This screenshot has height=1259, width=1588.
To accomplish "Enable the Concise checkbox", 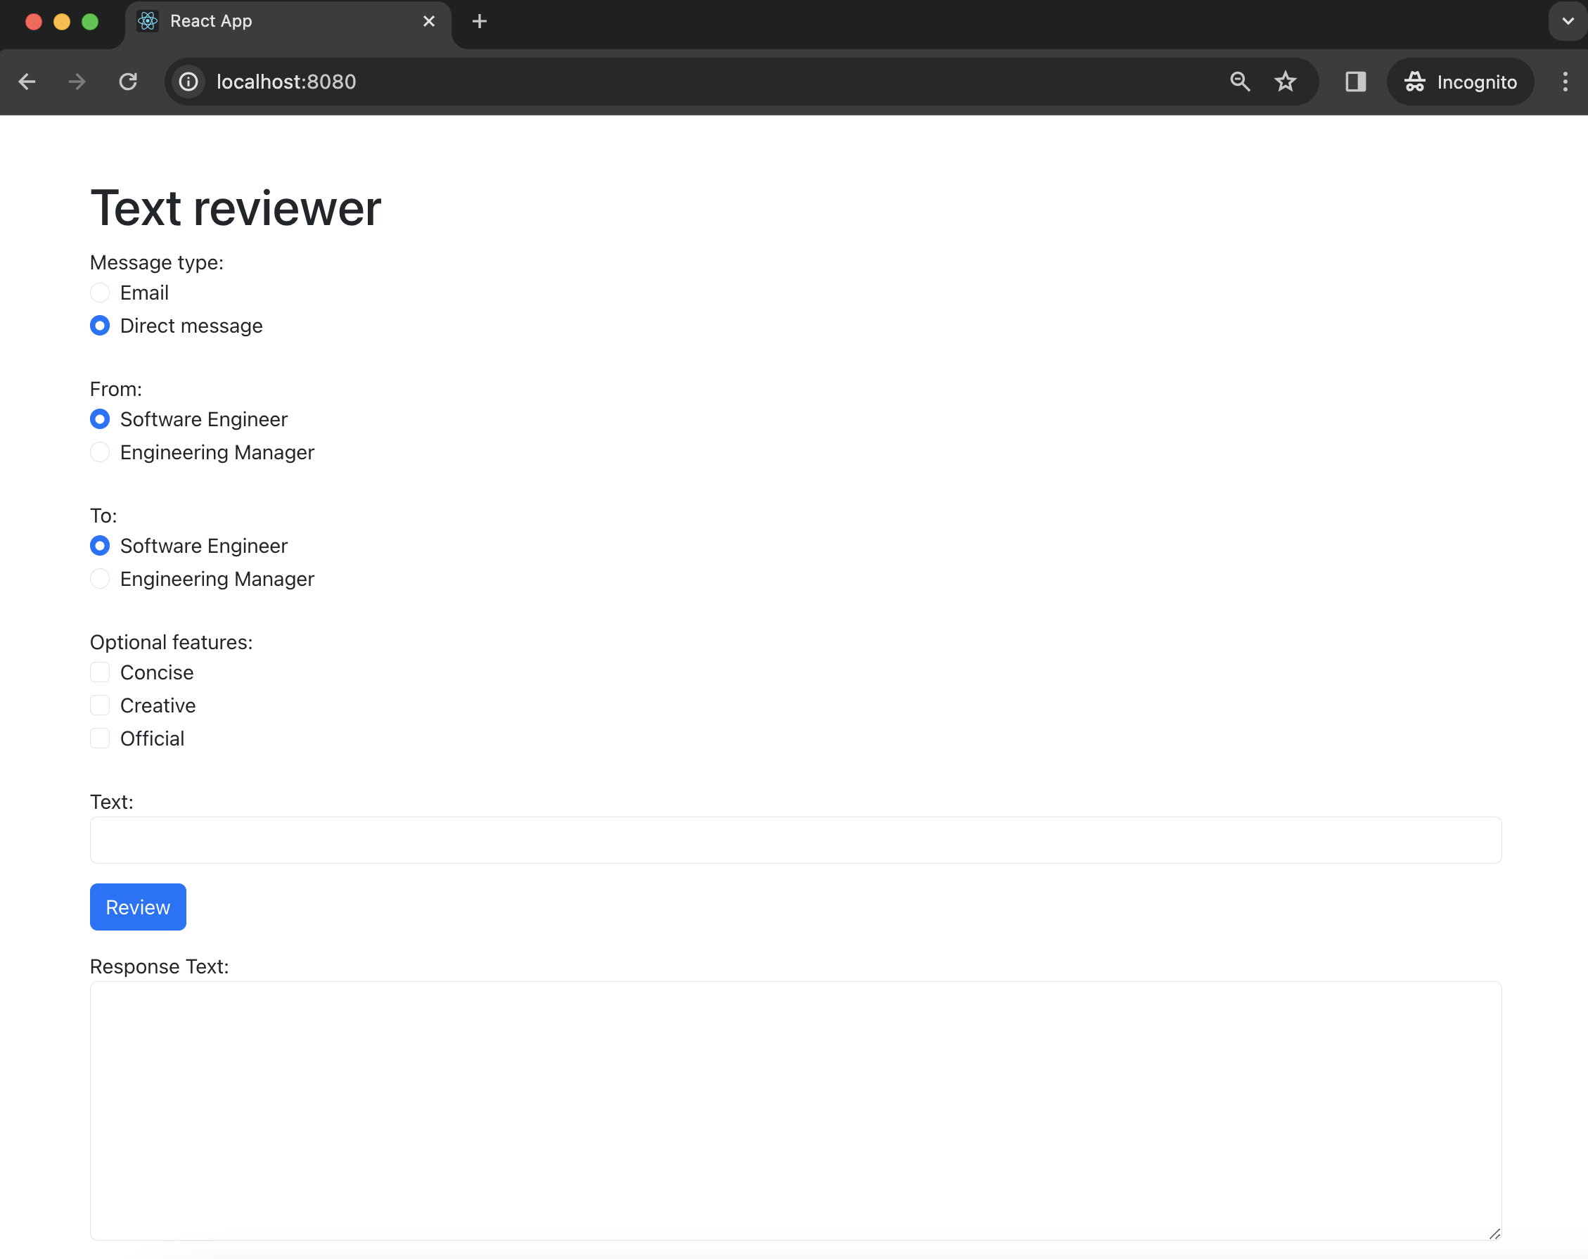I will click(99, 672).
